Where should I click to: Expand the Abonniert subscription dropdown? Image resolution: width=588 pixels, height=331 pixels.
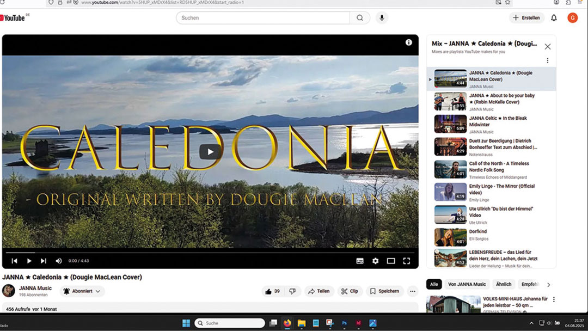[82, 291]
